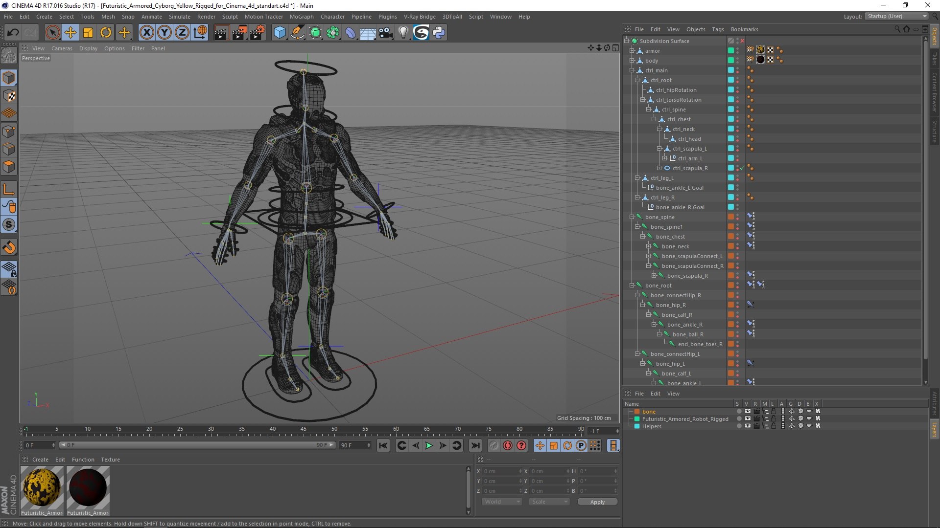
Task: Click the Undo arrow icon
Action: 13,33
